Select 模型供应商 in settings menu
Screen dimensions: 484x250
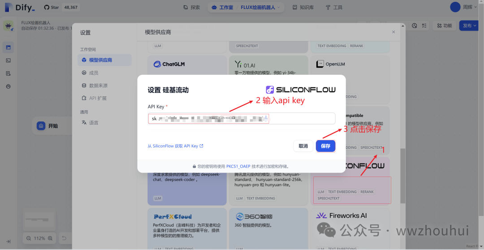(104, 60)
